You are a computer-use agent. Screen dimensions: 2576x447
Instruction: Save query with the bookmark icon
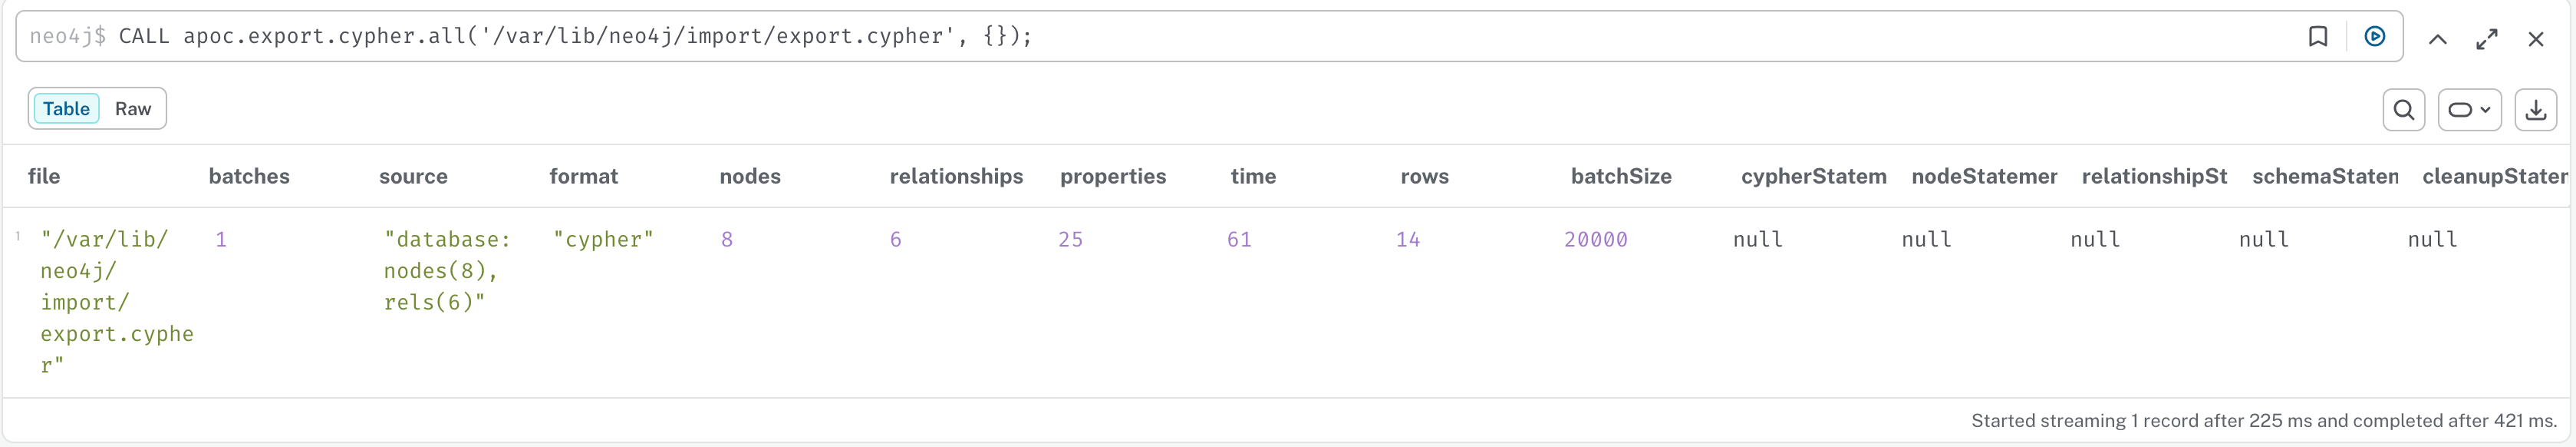(x=2318, y=37)
